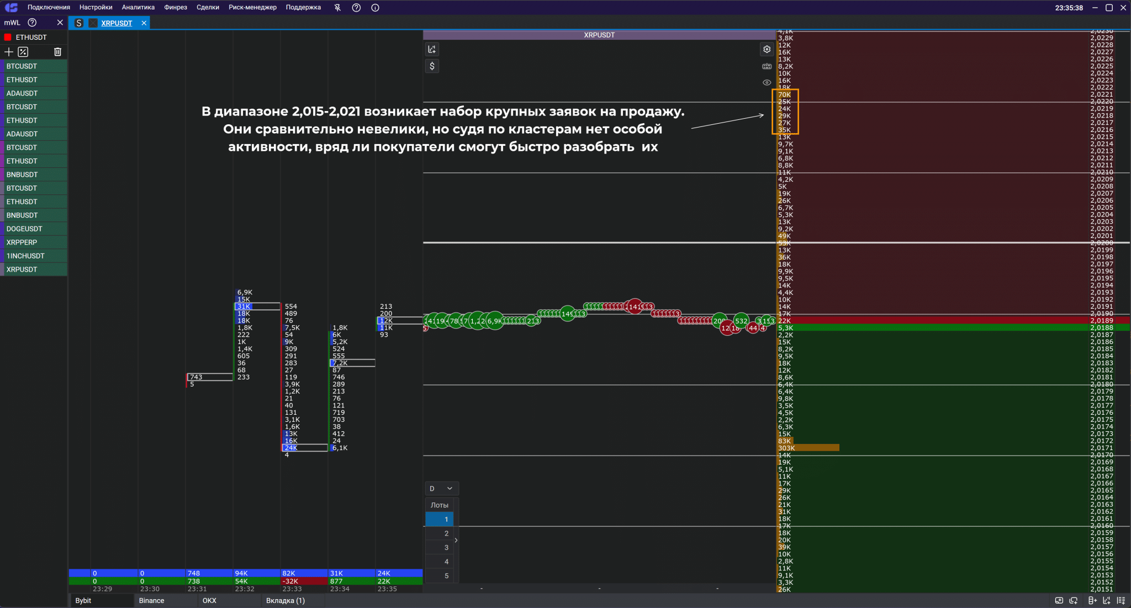Click the dollar sign icon in chart panel
Viewport: 1131px width, 608px height.
tap(432, 66)
